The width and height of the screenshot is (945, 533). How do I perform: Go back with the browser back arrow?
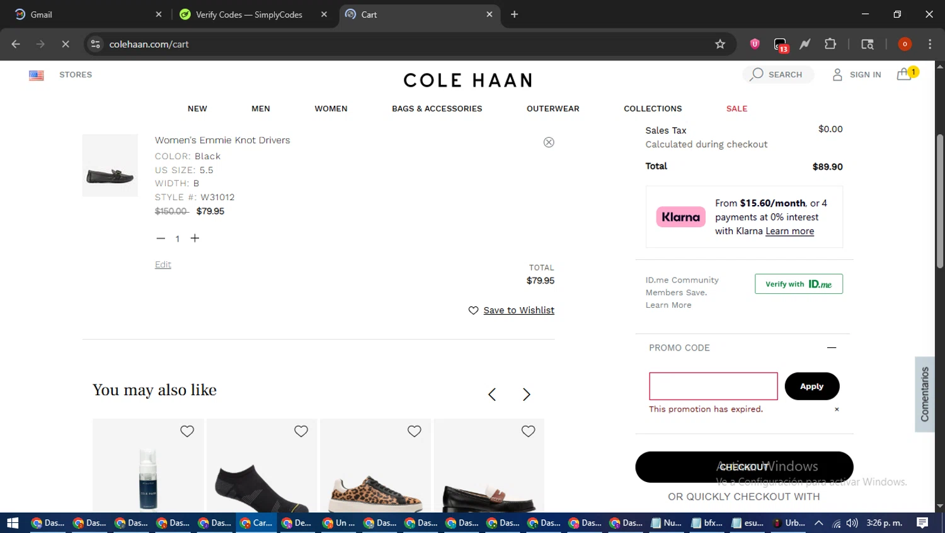click(16, 44)
